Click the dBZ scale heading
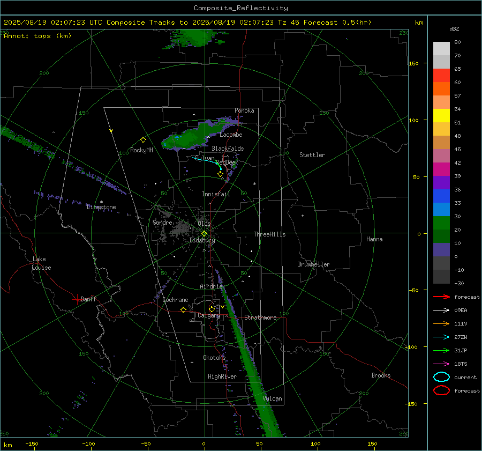 (454, 28)
